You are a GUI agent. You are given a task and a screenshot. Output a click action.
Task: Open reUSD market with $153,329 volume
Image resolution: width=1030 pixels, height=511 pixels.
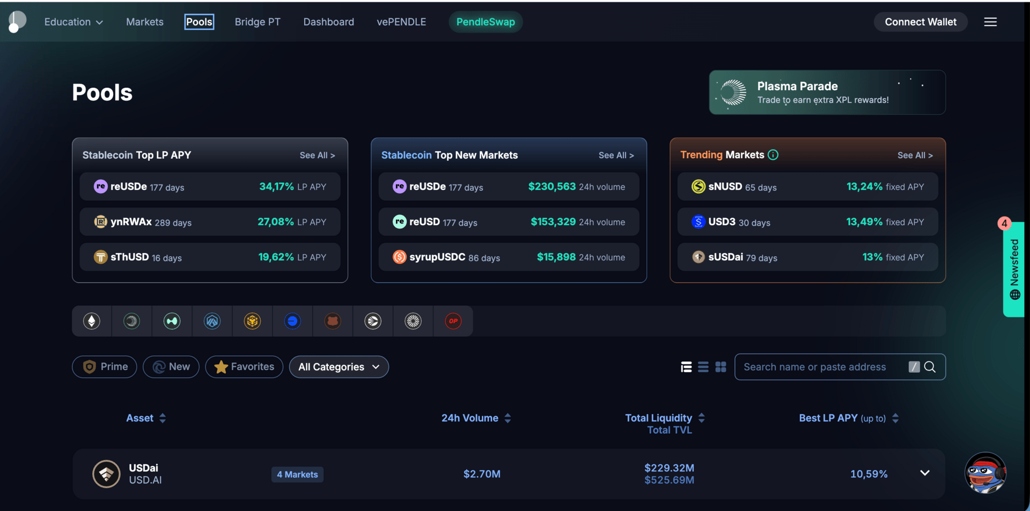coord(509,221)
